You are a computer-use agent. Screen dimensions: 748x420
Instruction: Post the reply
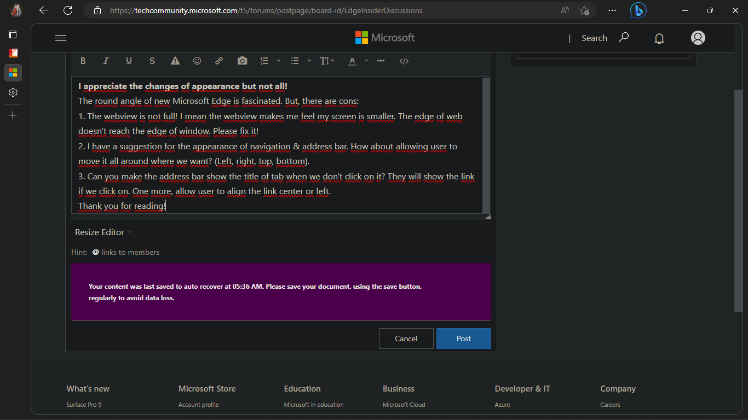[x=463, y=338]
